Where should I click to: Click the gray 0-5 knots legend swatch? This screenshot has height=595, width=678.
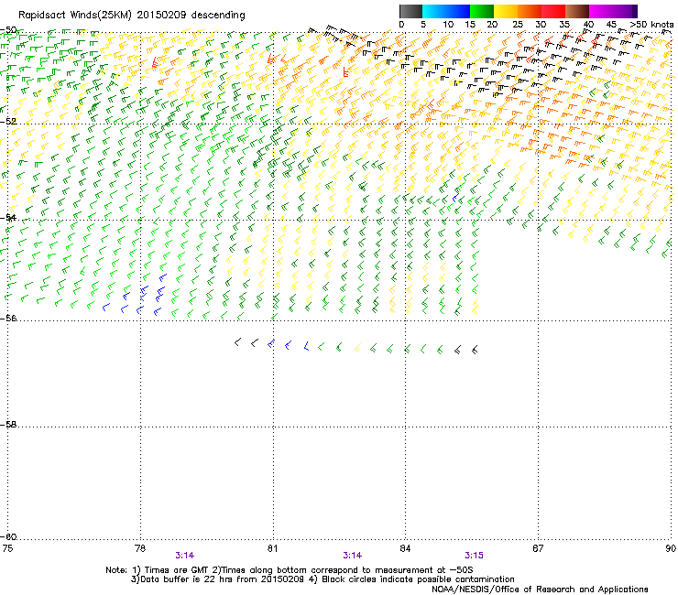(x=410, y=11)
